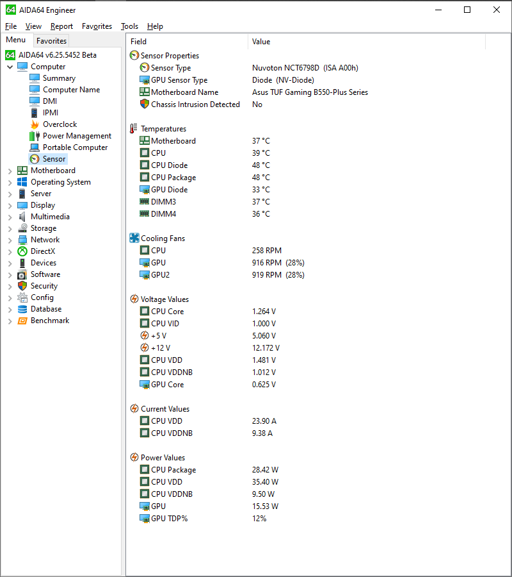Click the Nuvoton NCT6798D sensor type value
Screen dimensions: 512x577
pyautogui.click(x=305, y=68)
